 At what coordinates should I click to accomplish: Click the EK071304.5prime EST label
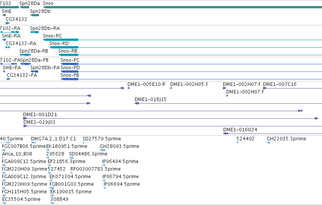click(70, 177)
